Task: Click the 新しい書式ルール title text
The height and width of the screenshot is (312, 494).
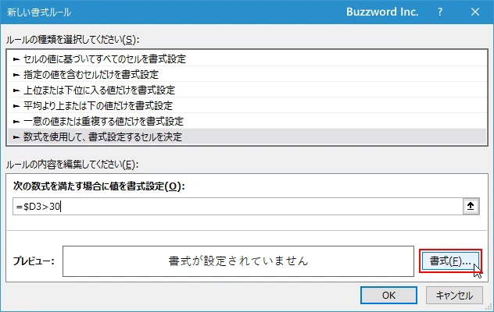Action: [39, 12]
